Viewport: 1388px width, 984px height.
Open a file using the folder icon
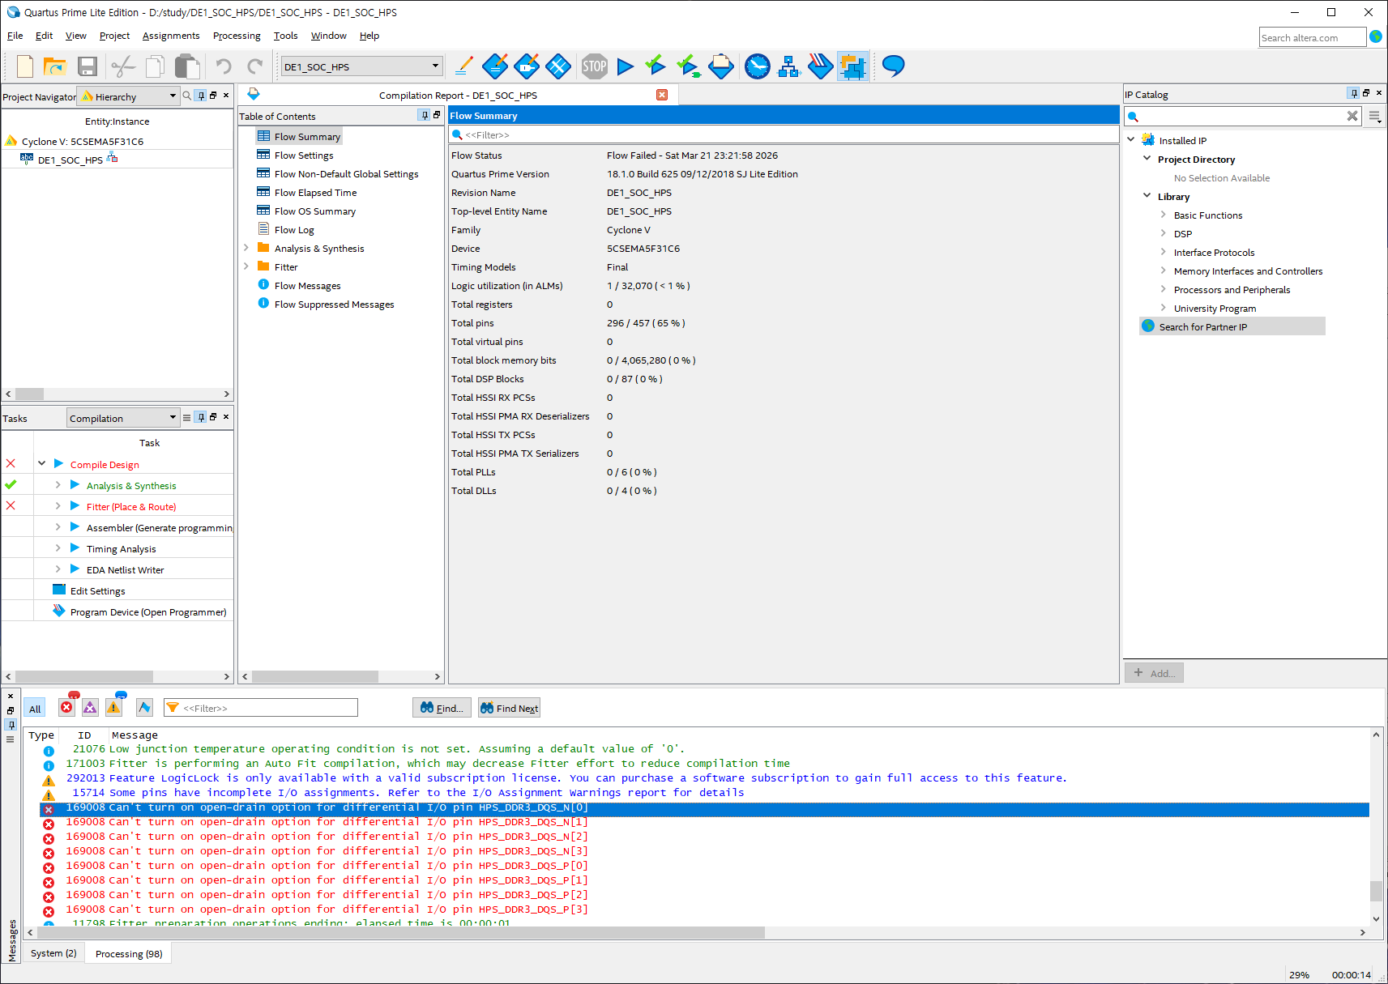(54, 66)
